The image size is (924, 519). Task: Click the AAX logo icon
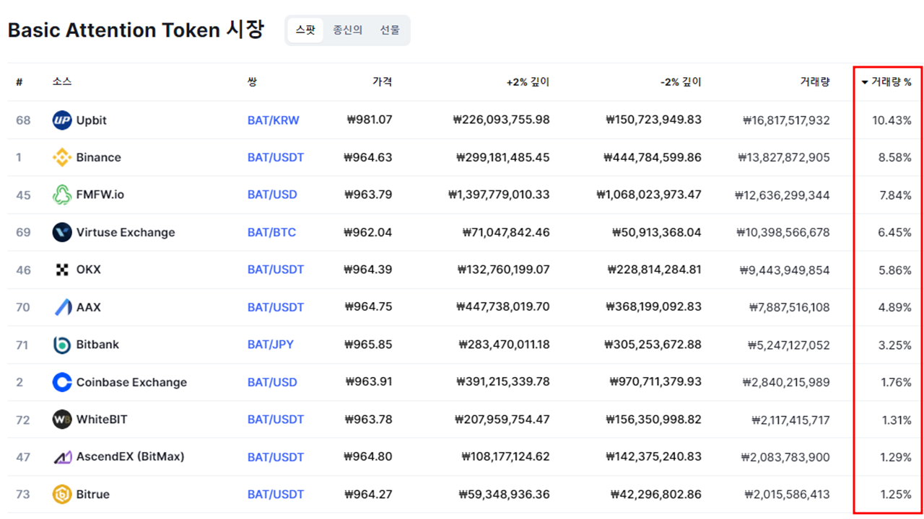(62, 307)
